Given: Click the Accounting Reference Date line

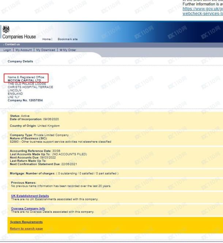Looking at the screenshot, I should click(x=35, y=151).
